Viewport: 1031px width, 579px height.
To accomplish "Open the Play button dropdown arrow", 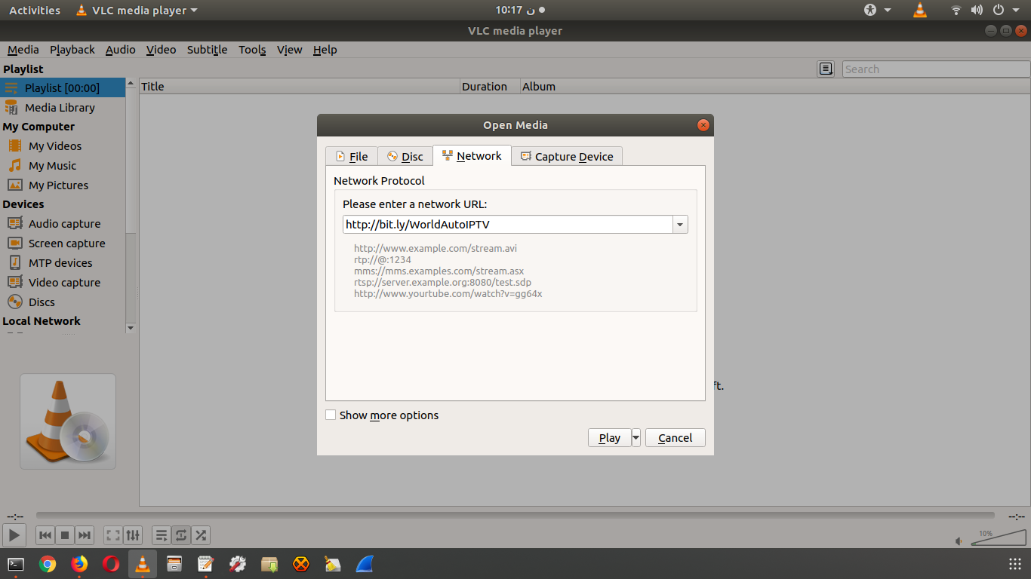I will [x=636, y=438].
